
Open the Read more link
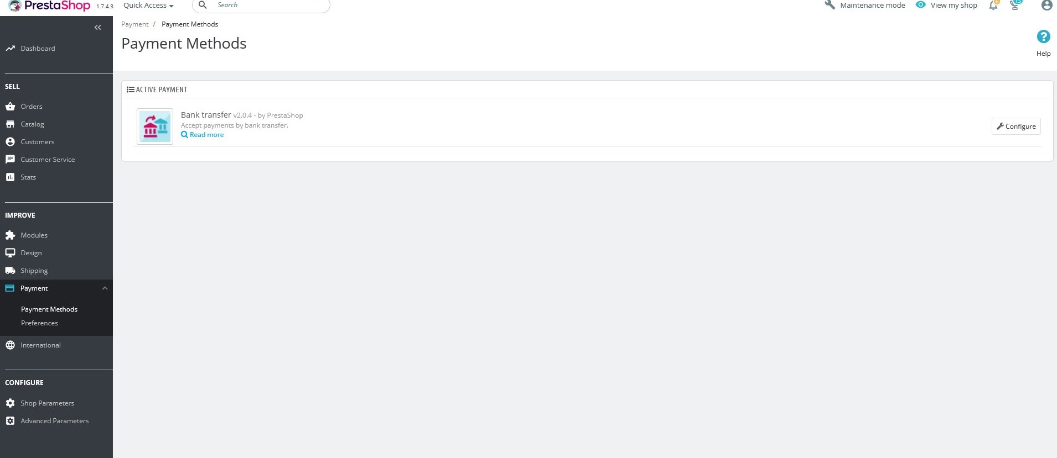[x=203, y=135]
